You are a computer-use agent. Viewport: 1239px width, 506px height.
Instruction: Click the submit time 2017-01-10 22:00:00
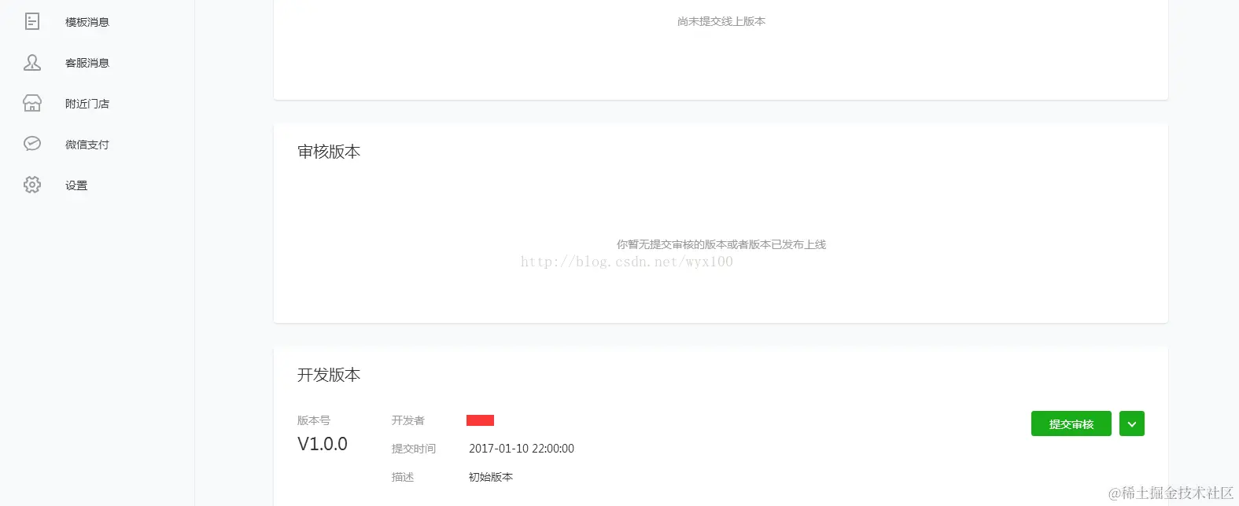(522, 449)
